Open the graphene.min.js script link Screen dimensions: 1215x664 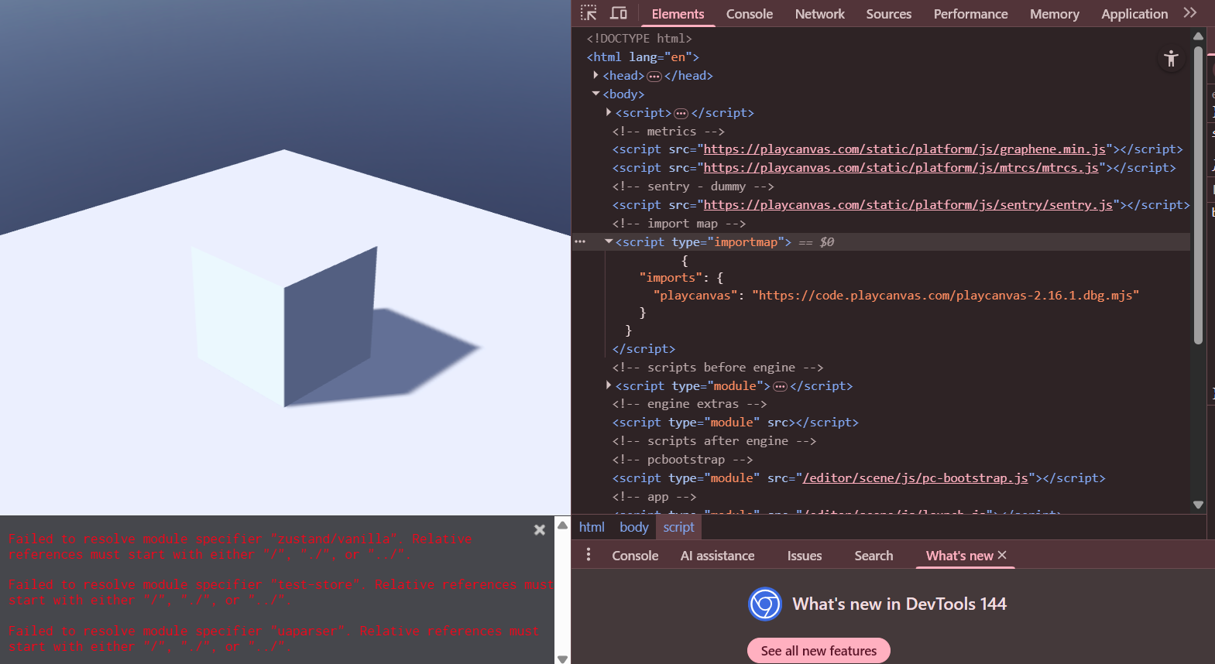pyautogui.click(x=904, y=149)
